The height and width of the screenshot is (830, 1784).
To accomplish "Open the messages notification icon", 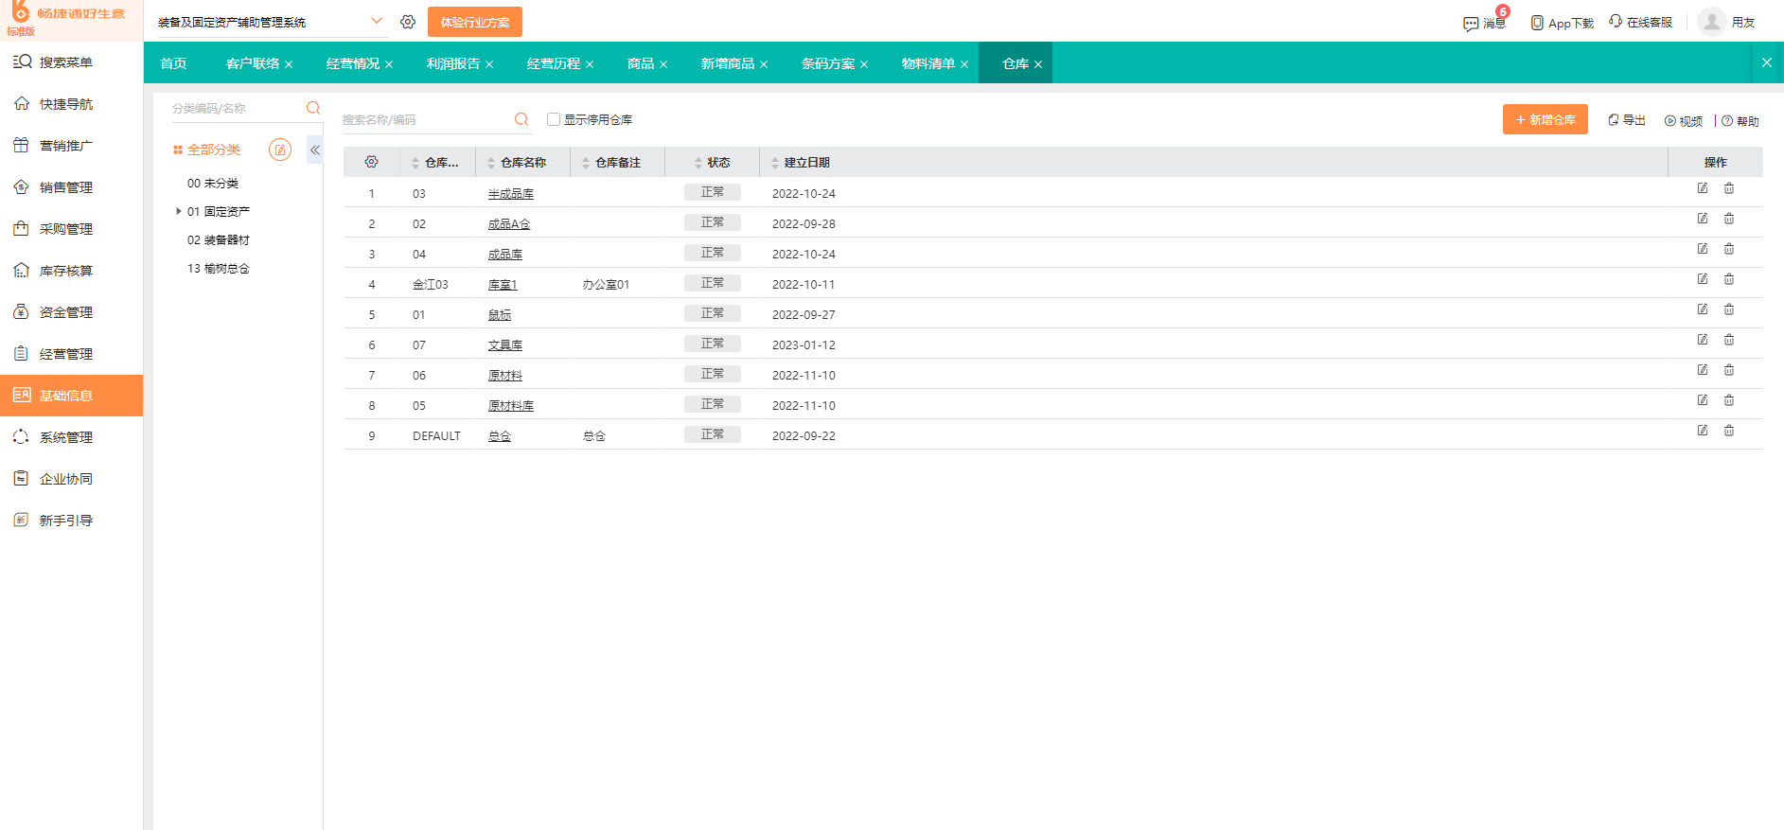I will [1471, 24].
